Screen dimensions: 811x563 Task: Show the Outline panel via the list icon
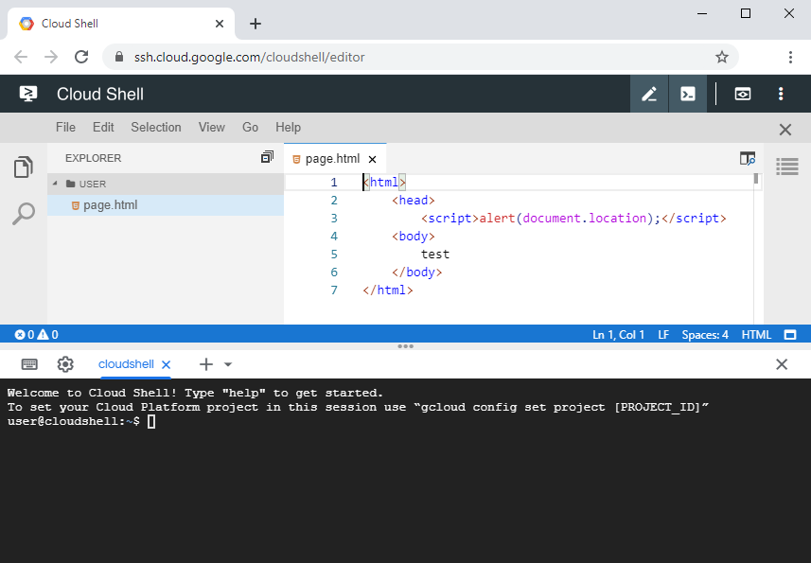point(786,167)
